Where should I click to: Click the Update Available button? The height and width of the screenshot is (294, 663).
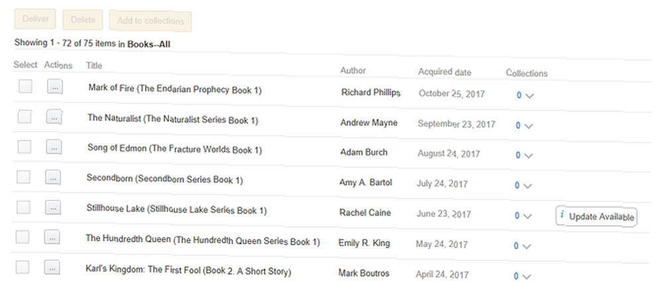[x=596, y=217]
